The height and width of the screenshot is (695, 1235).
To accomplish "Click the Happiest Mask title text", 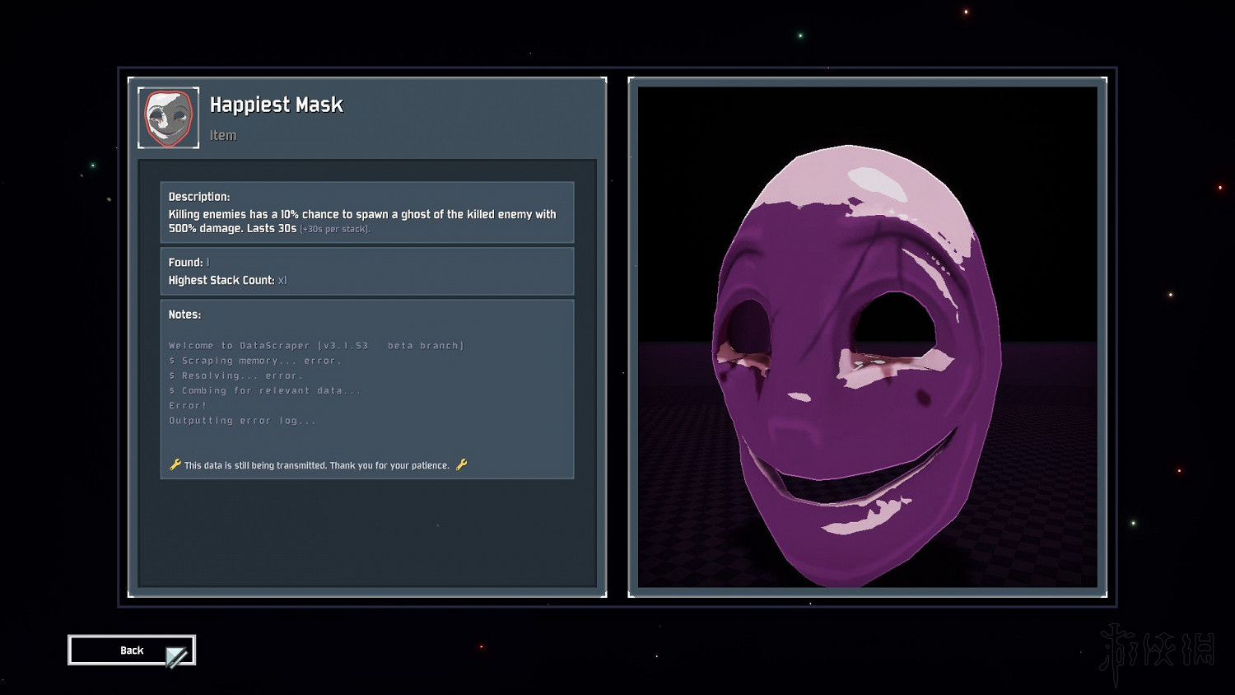I will [x=276, y=105].
